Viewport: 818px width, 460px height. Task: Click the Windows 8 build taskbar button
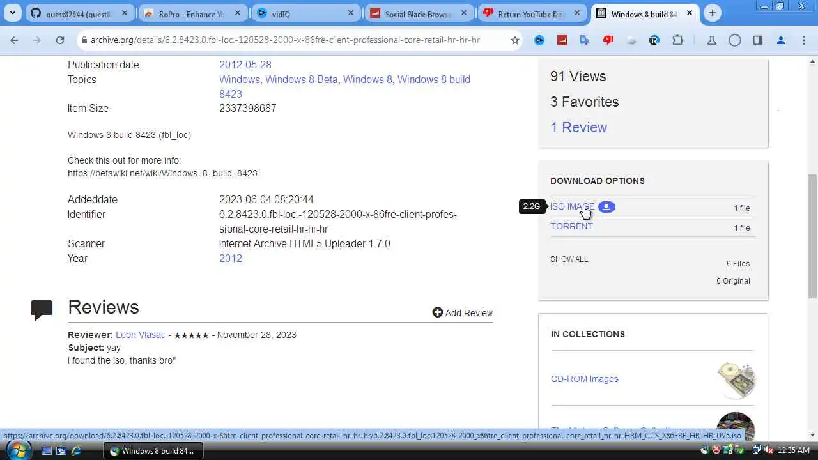[152, 450]
